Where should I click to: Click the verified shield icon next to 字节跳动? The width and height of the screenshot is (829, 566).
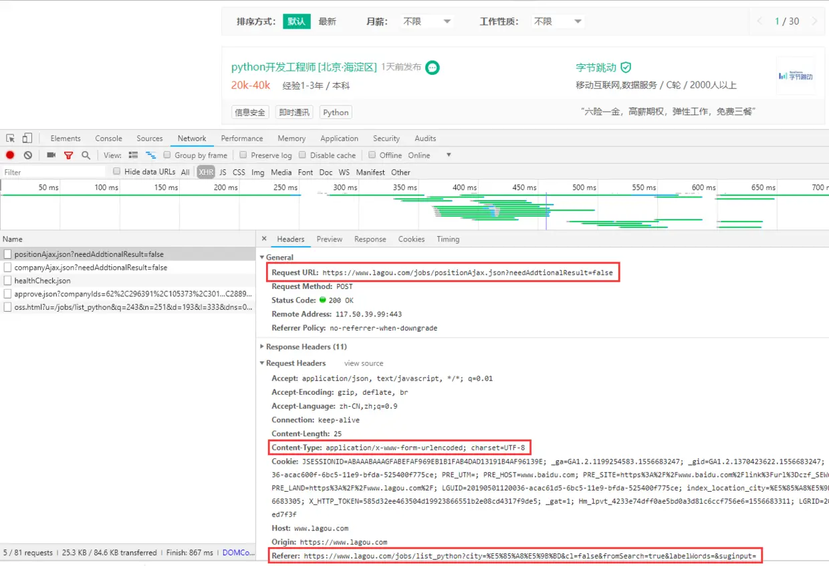(x=626, y=68)
